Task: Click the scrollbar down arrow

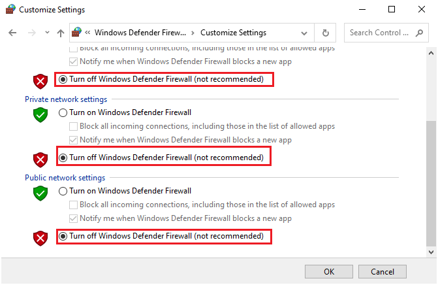Action: (431, 252)
